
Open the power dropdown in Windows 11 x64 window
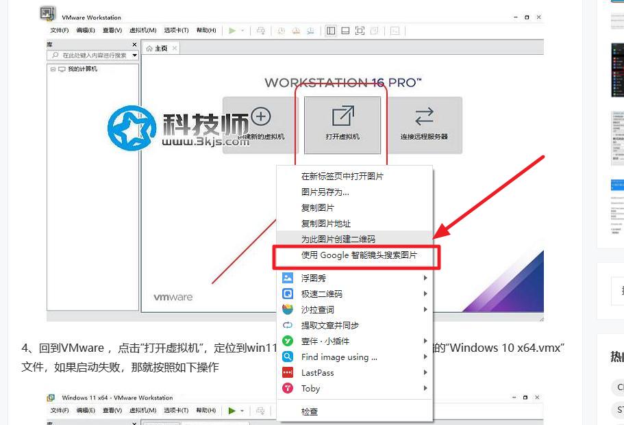[x=242, y=411]
